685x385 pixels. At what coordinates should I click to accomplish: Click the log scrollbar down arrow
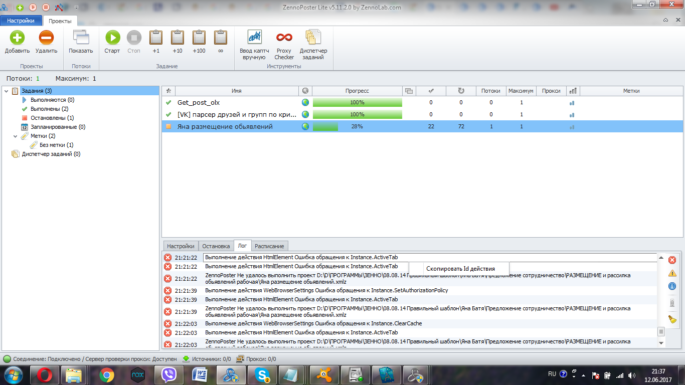661,343
